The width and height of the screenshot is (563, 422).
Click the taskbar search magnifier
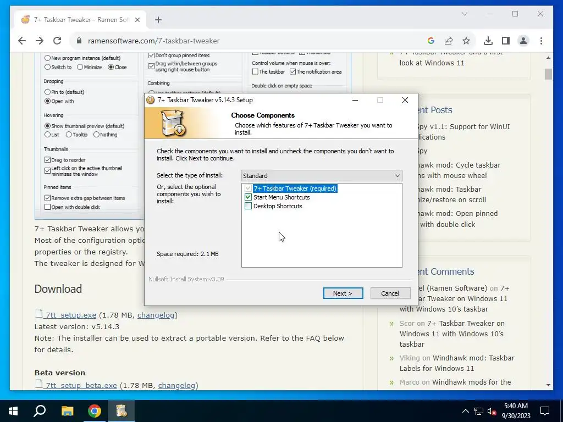tap(40, 411)
